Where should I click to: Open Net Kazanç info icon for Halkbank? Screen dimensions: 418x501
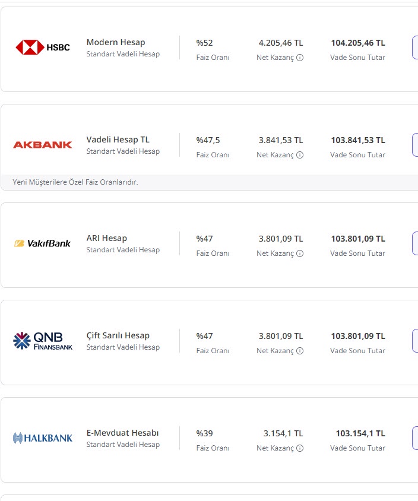(x=300, y=448)
